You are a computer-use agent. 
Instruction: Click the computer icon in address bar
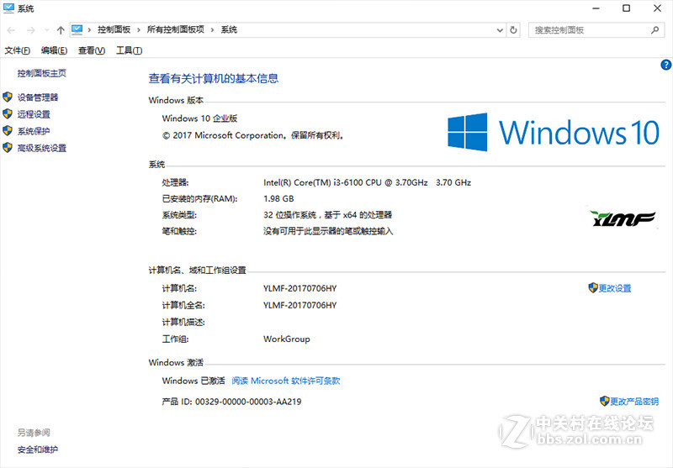tap(77, 29)
